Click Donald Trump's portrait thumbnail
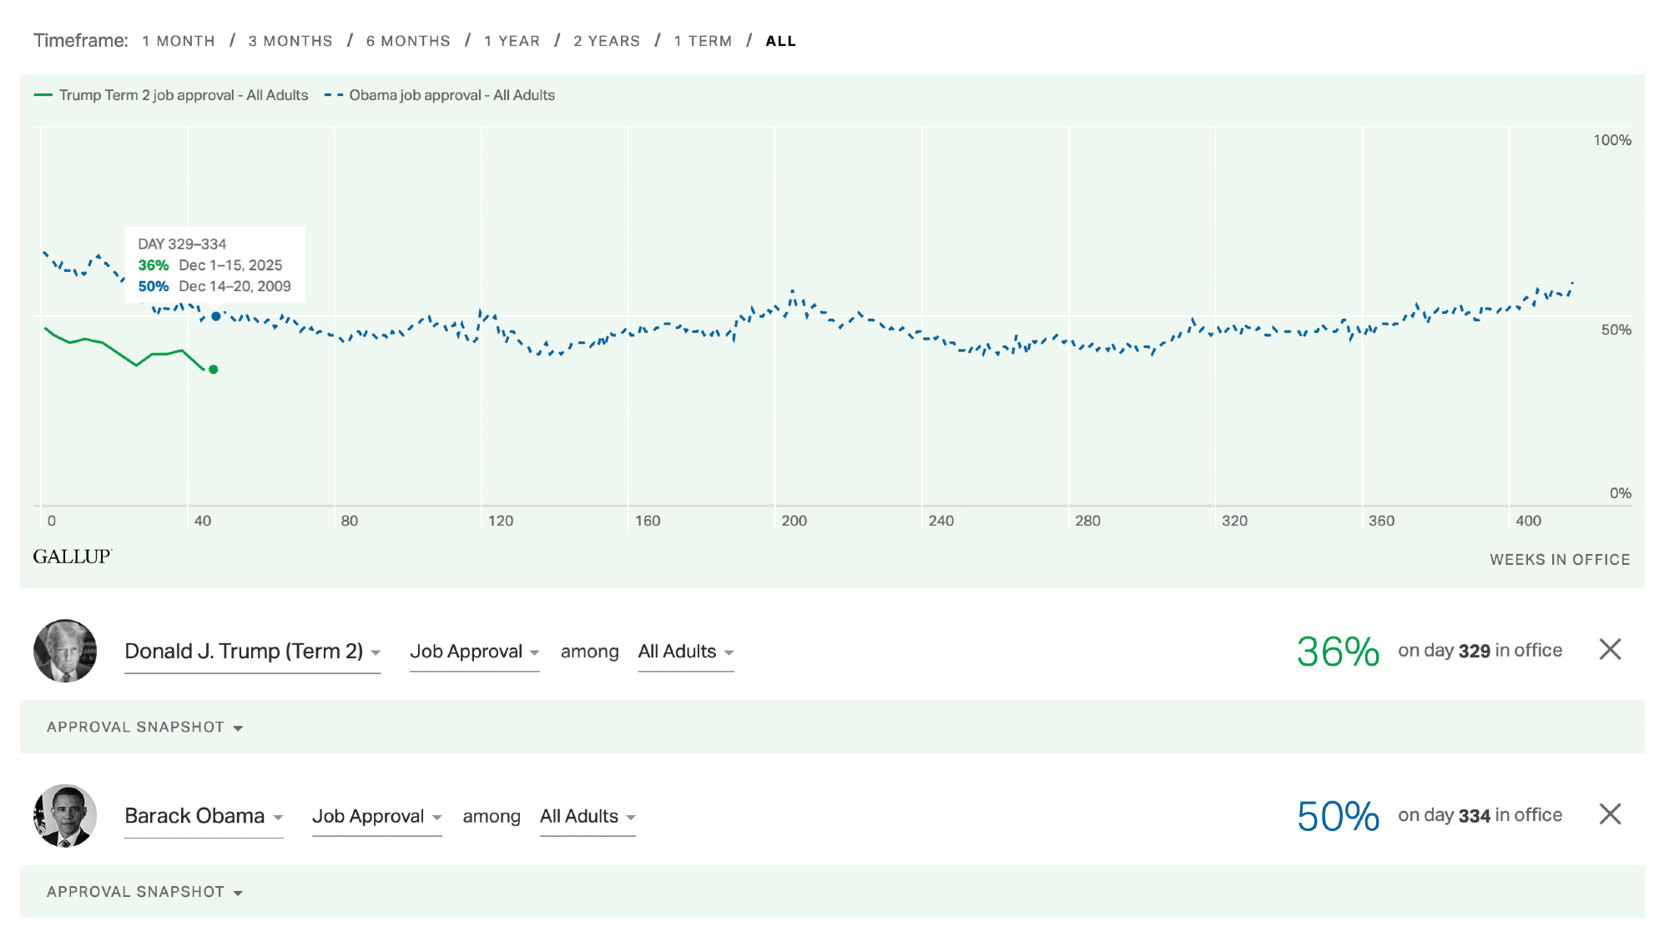This screenshot has width=1669, height=937. pyautogui.click(x=65, y=651)
